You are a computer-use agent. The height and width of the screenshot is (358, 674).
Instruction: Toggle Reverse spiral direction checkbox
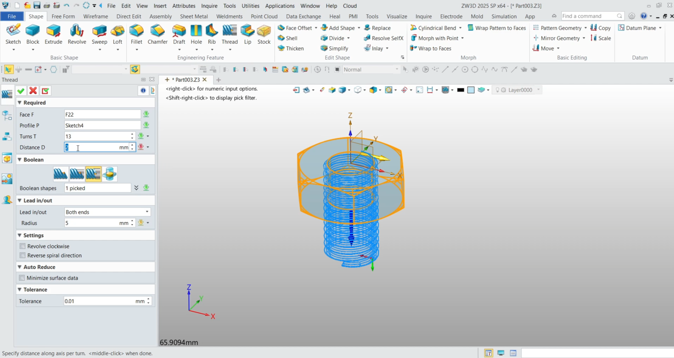tap(23, 255)
